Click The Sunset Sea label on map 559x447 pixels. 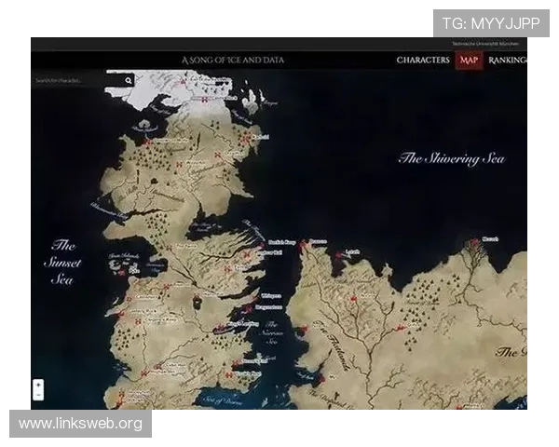tap(63, 263)
